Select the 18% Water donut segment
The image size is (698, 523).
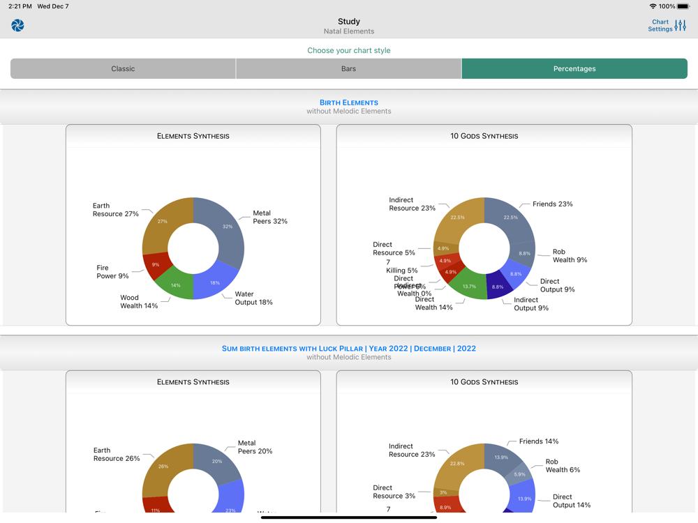click(x=215, y=283)
